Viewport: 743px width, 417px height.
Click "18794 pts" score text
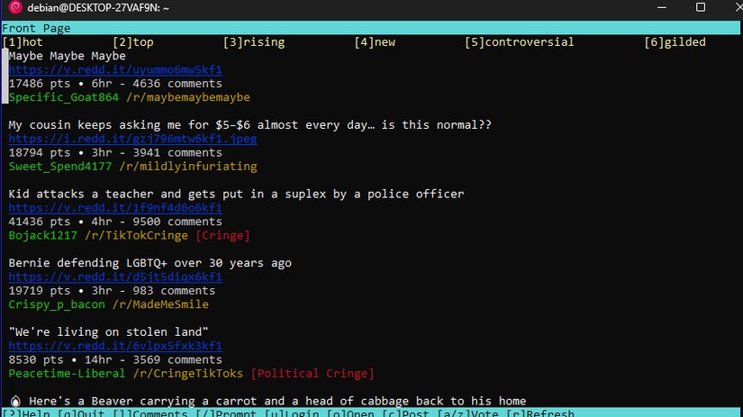(x=40, y=152)
